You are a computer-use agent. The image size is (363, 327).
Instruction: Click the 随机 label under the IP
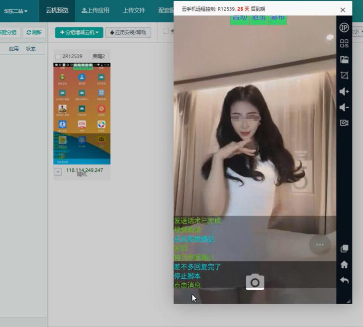[82, 174]
